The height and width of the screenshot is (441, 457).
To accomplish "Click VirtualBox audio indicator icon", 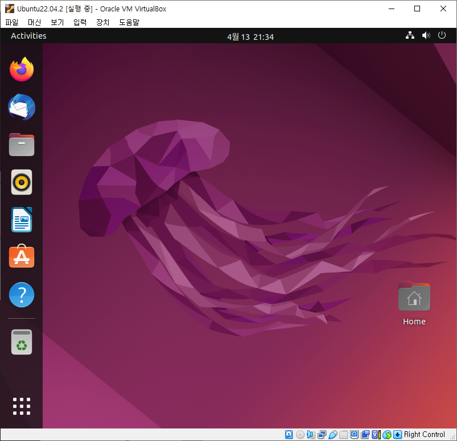I will (311, 435).
